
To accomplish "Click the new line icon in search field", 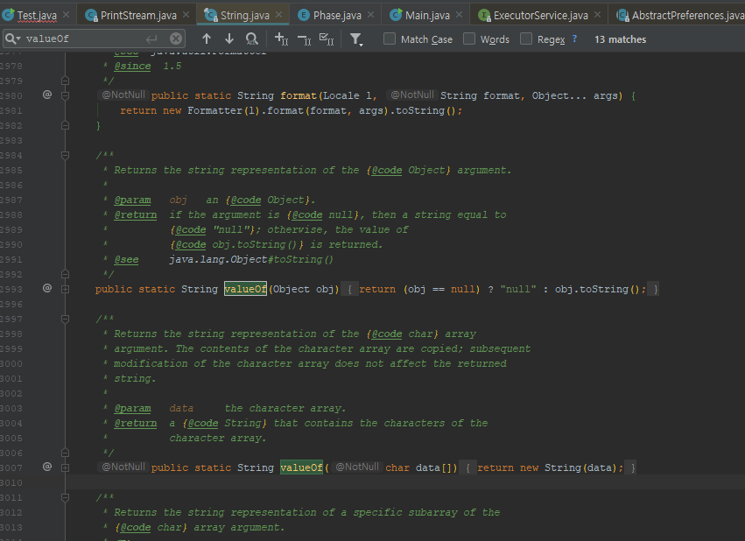I will [151, 39].
